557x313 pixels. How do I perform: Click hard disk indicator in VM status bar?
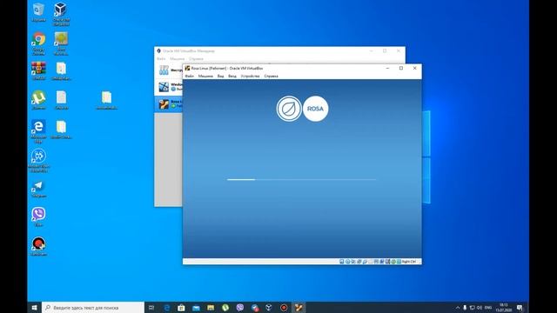(342, 262)
